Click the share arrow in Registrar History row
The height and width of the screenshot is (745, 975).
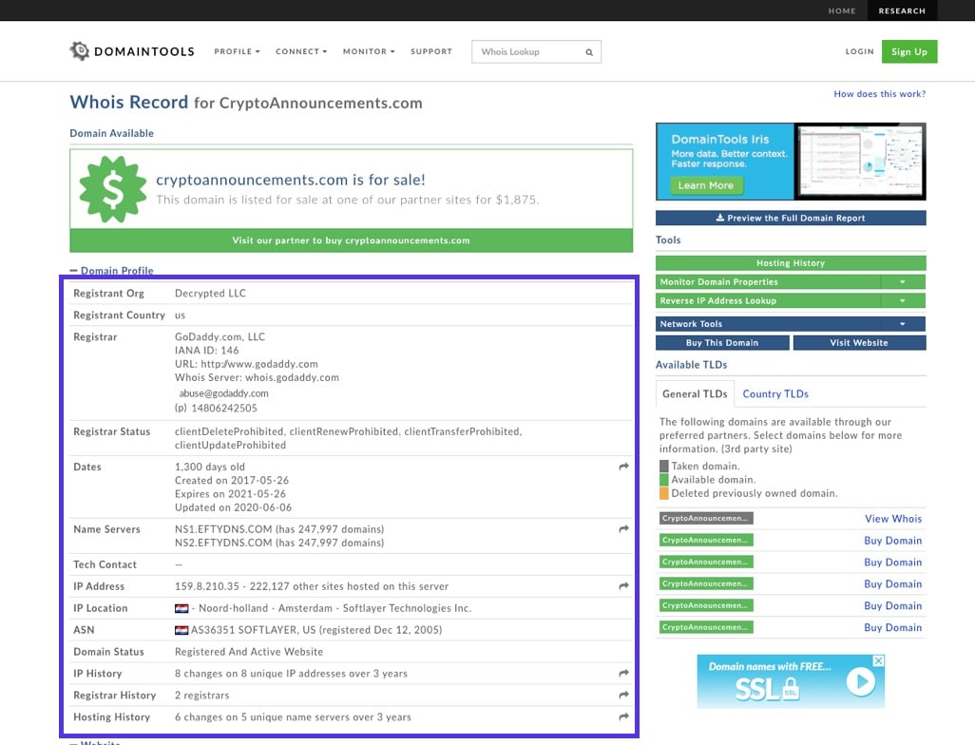[x=623, y=696]
